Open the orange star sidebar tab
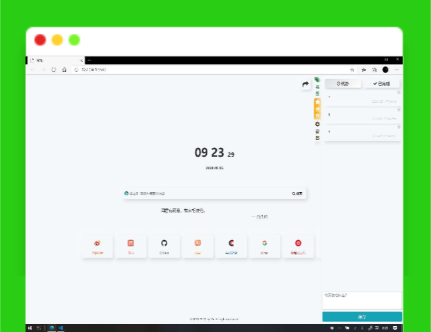Viewport: 431px width, 332px height. pos(317,109)
